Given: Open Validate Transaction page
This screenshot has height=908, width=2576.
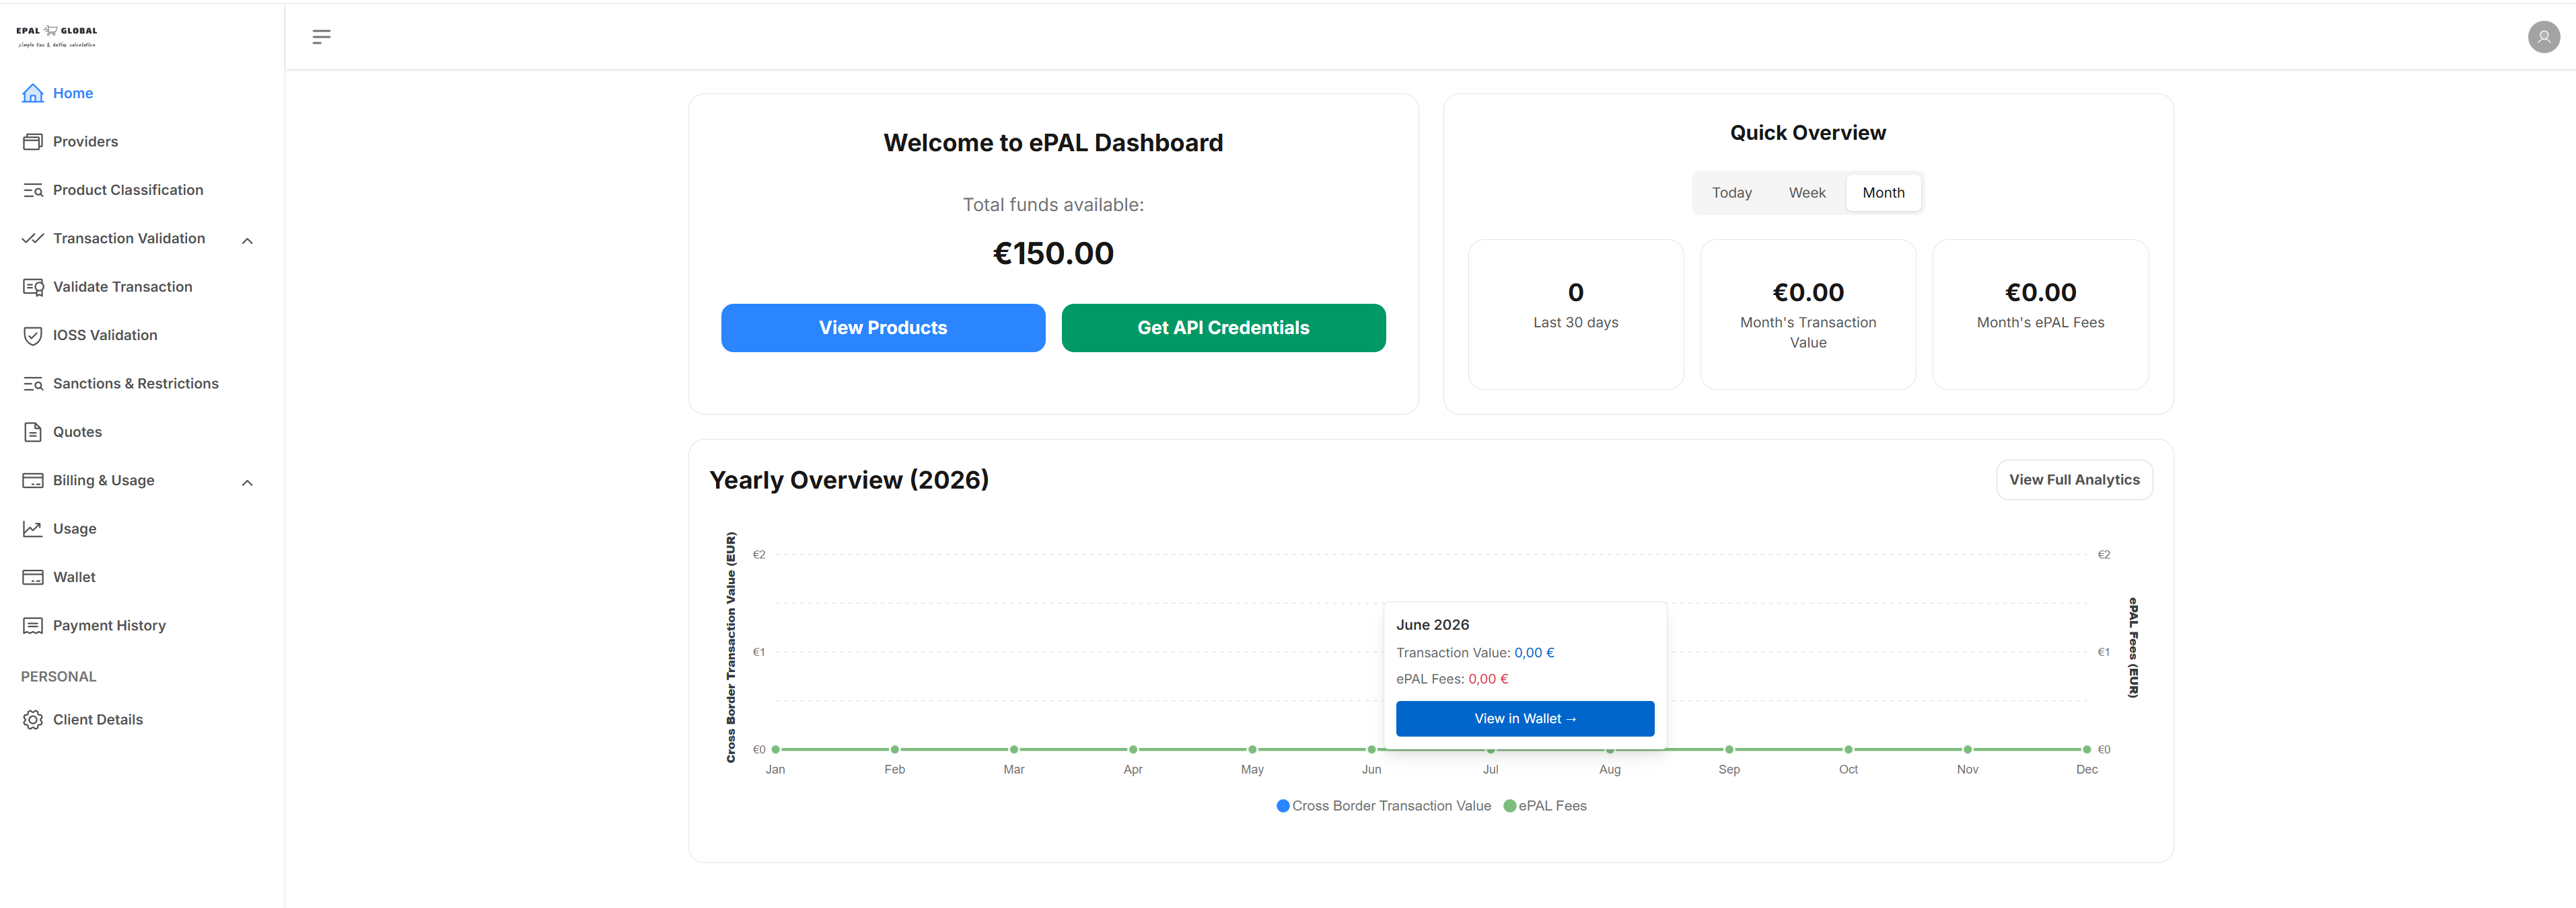Looking at the screenshot, I should tap(122, 287).
